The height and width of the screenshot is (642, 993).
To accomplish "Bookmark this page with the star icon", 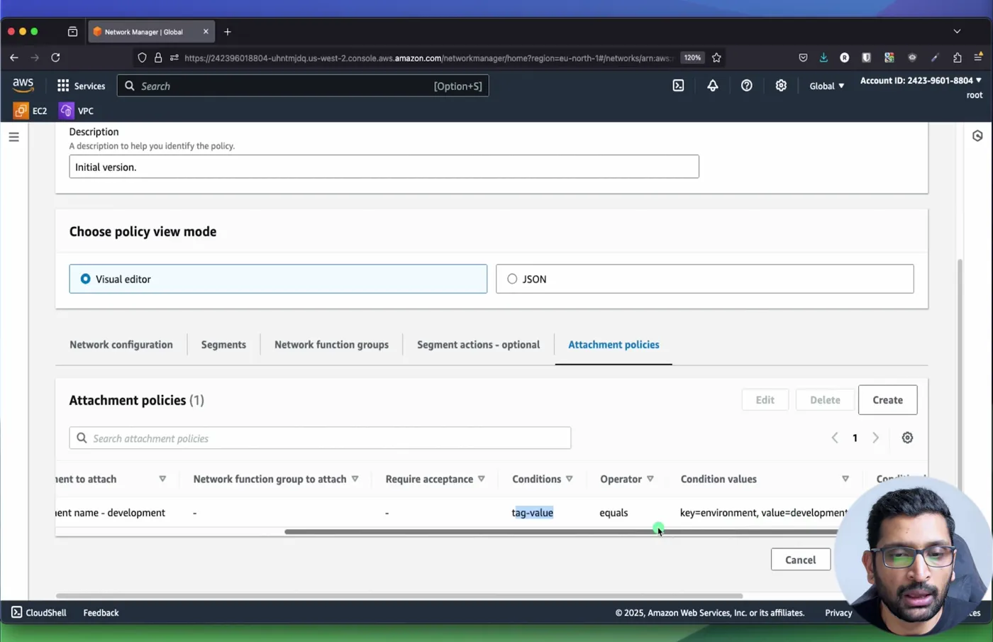I will tap(716, 57).
